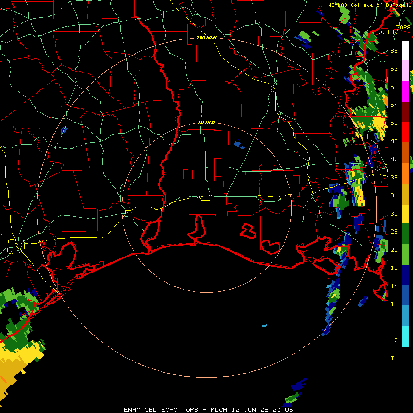Click the dark green 26 kft legend swatch

[x=405, y=234]
